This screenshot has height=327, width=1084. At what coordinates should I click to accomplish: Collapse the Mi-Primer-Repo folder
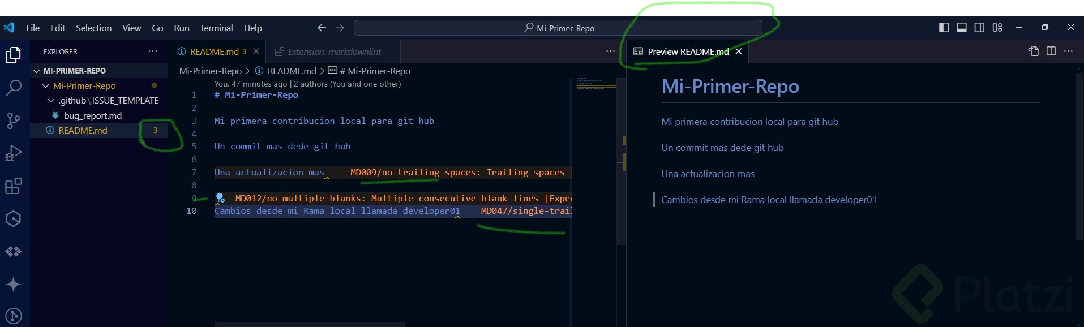46,85
